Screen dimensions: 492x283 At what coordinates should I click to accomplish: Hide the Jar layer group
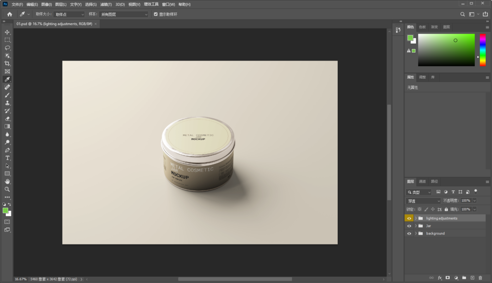pyautogui.click(x=409, y=226)
